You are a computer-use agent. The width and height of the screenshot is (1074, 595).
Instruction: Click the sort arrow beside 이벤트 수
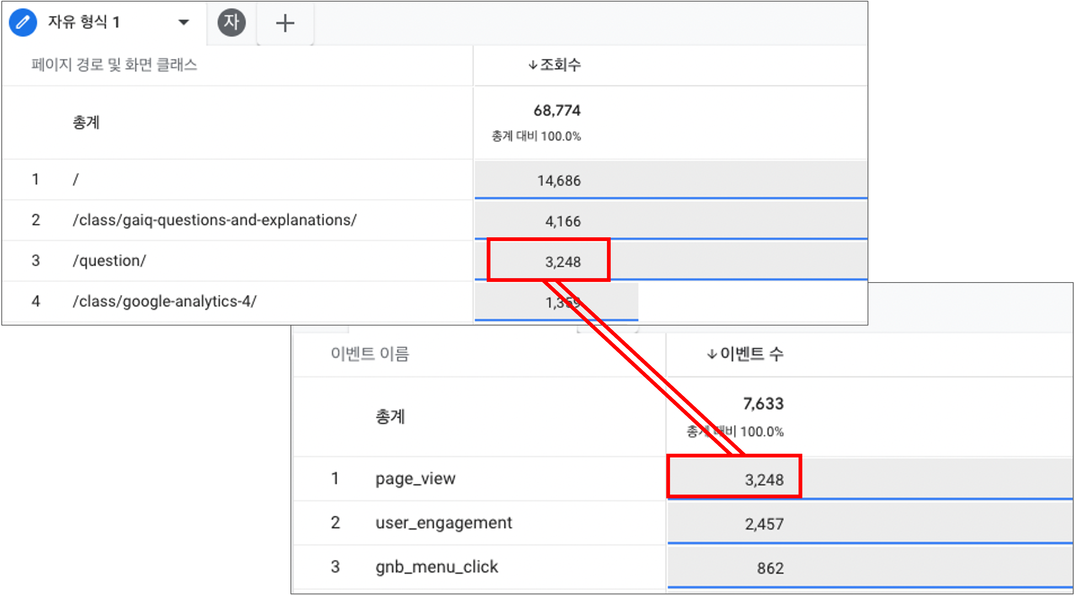point(712,355)
